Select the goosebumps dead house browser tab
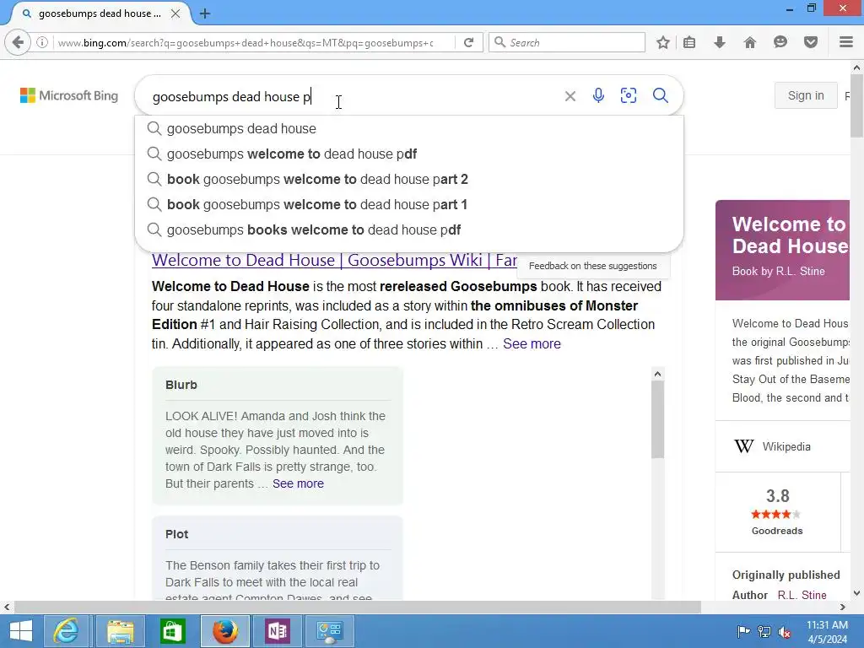This screenshot has width=864, height=648. pyautogui.click(x=100, y=13)
